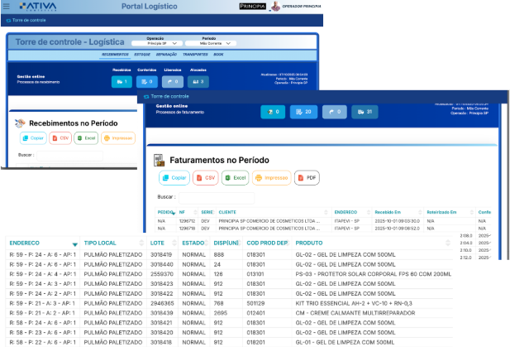Click available quantity 2695 cell
The image size is (510, 347).
point(221,313)
